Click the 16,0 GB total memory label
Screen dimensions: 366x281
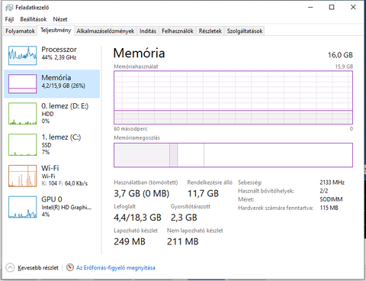pos(340,55)
